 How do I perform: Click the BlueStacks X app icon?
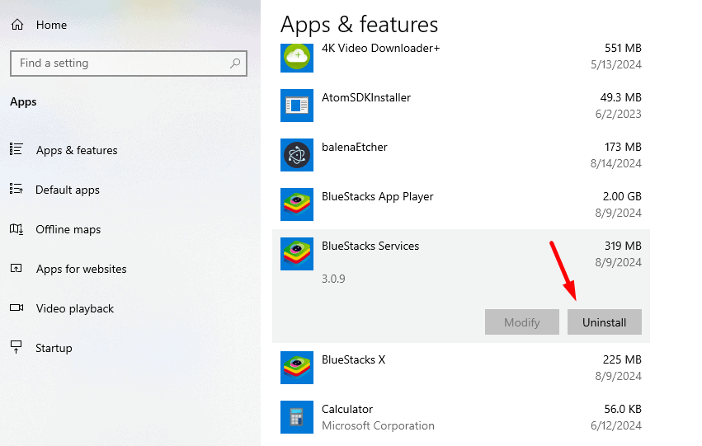point(297,368)
